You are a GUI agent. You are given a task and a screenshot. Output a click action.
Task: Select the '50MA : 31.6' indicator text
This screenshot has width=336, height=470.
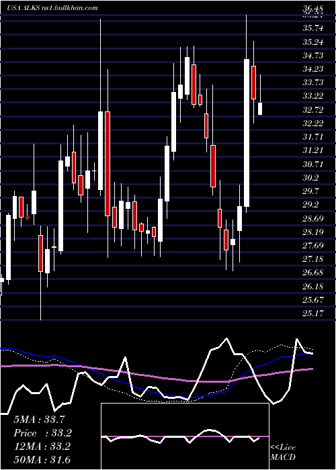click(42, 460)
